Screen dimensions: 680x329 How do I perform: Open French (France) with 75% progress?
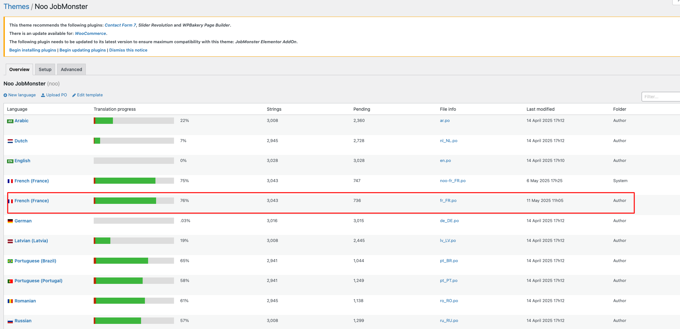pyautogui.click(x=32, y=181)
